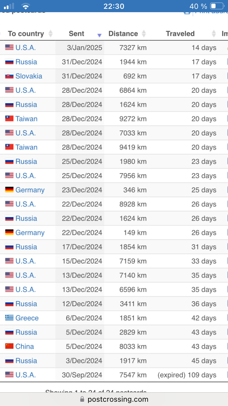
Task: Open Taiwan link with 9419 km distance
Action: pyautogui.click(x=26, y=147)
